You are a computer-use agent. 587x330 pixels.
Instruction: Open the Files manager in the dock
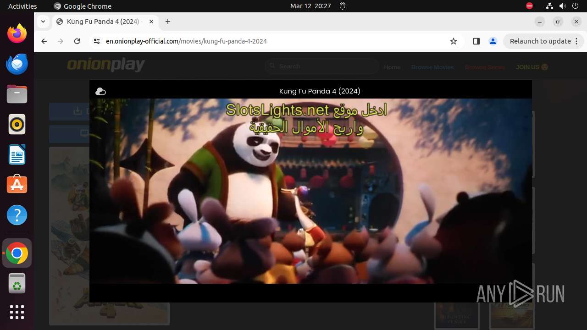click(17, 94)
